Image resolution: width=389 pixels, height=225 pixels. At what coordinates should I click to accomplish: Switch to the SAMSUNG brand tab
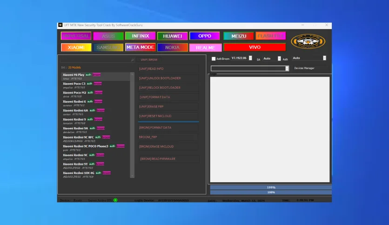tap(108, 47)
